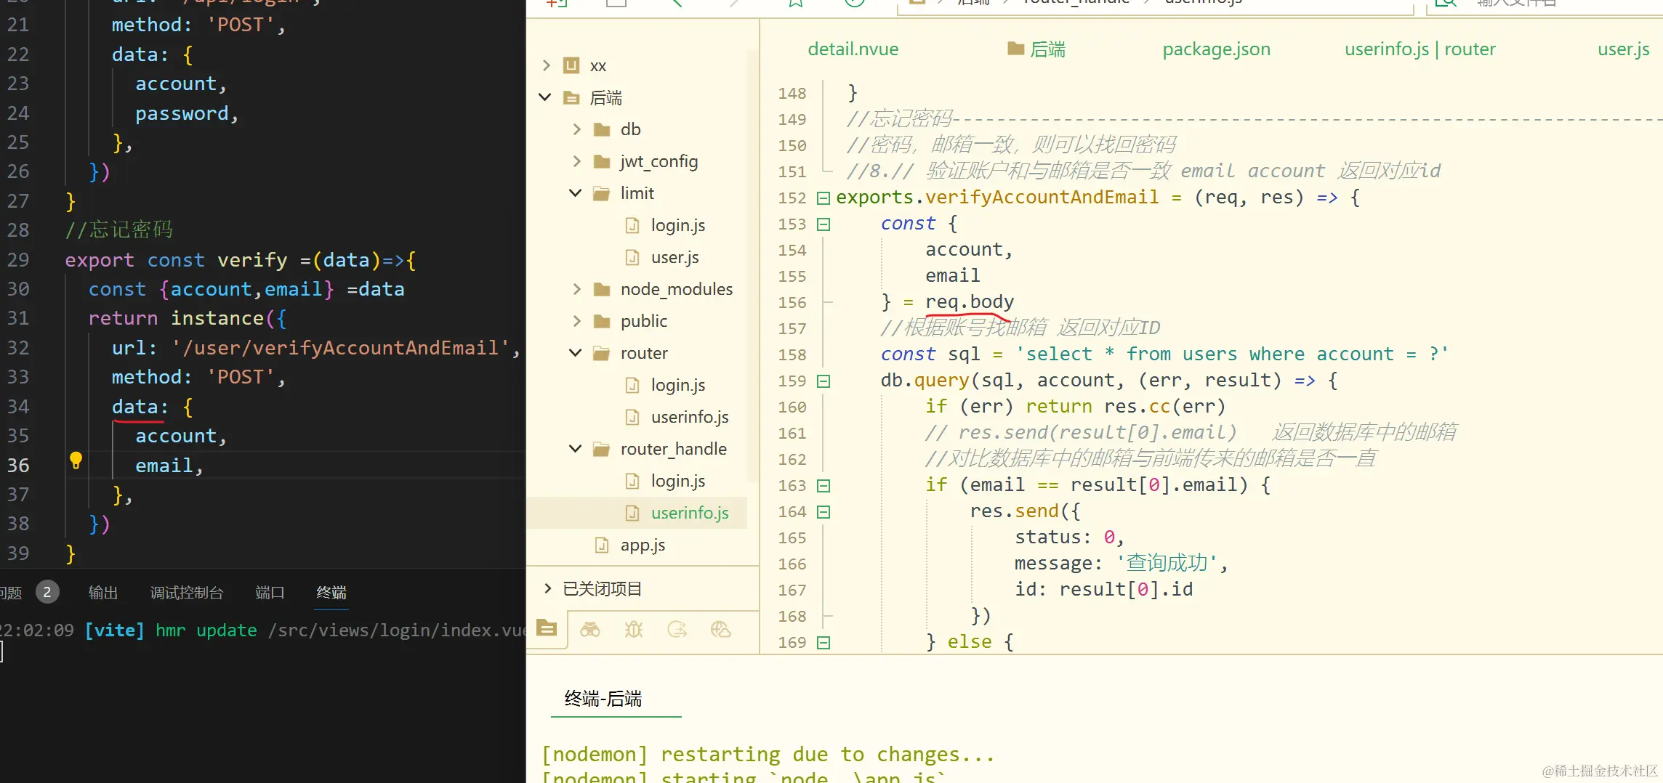
Task: Click the run/export arrows icon at bottom
Action: tap(677, 630)
